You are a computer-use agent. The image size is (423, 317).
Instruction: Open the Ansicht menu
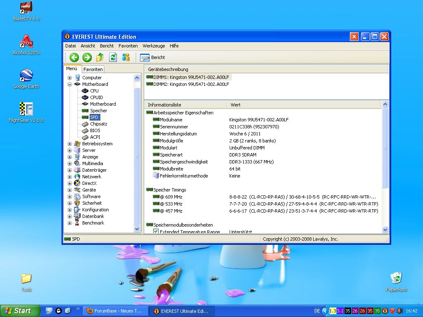pyautogui.click(x=88, y=46)
